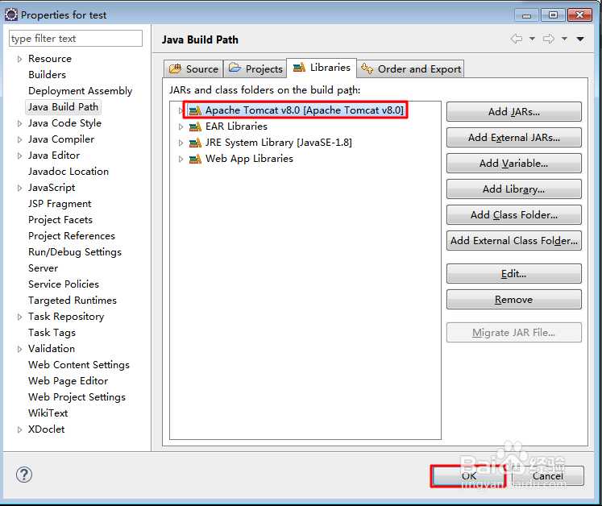Click the JRE System Library icon
This screenshot has width=602, height=506.
click(x=195, y=143)
